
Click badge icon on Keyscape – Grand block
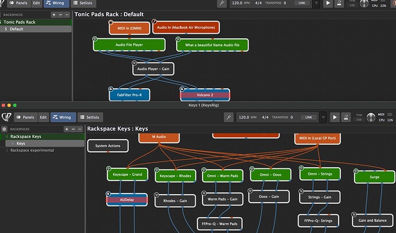coord(109,168)
